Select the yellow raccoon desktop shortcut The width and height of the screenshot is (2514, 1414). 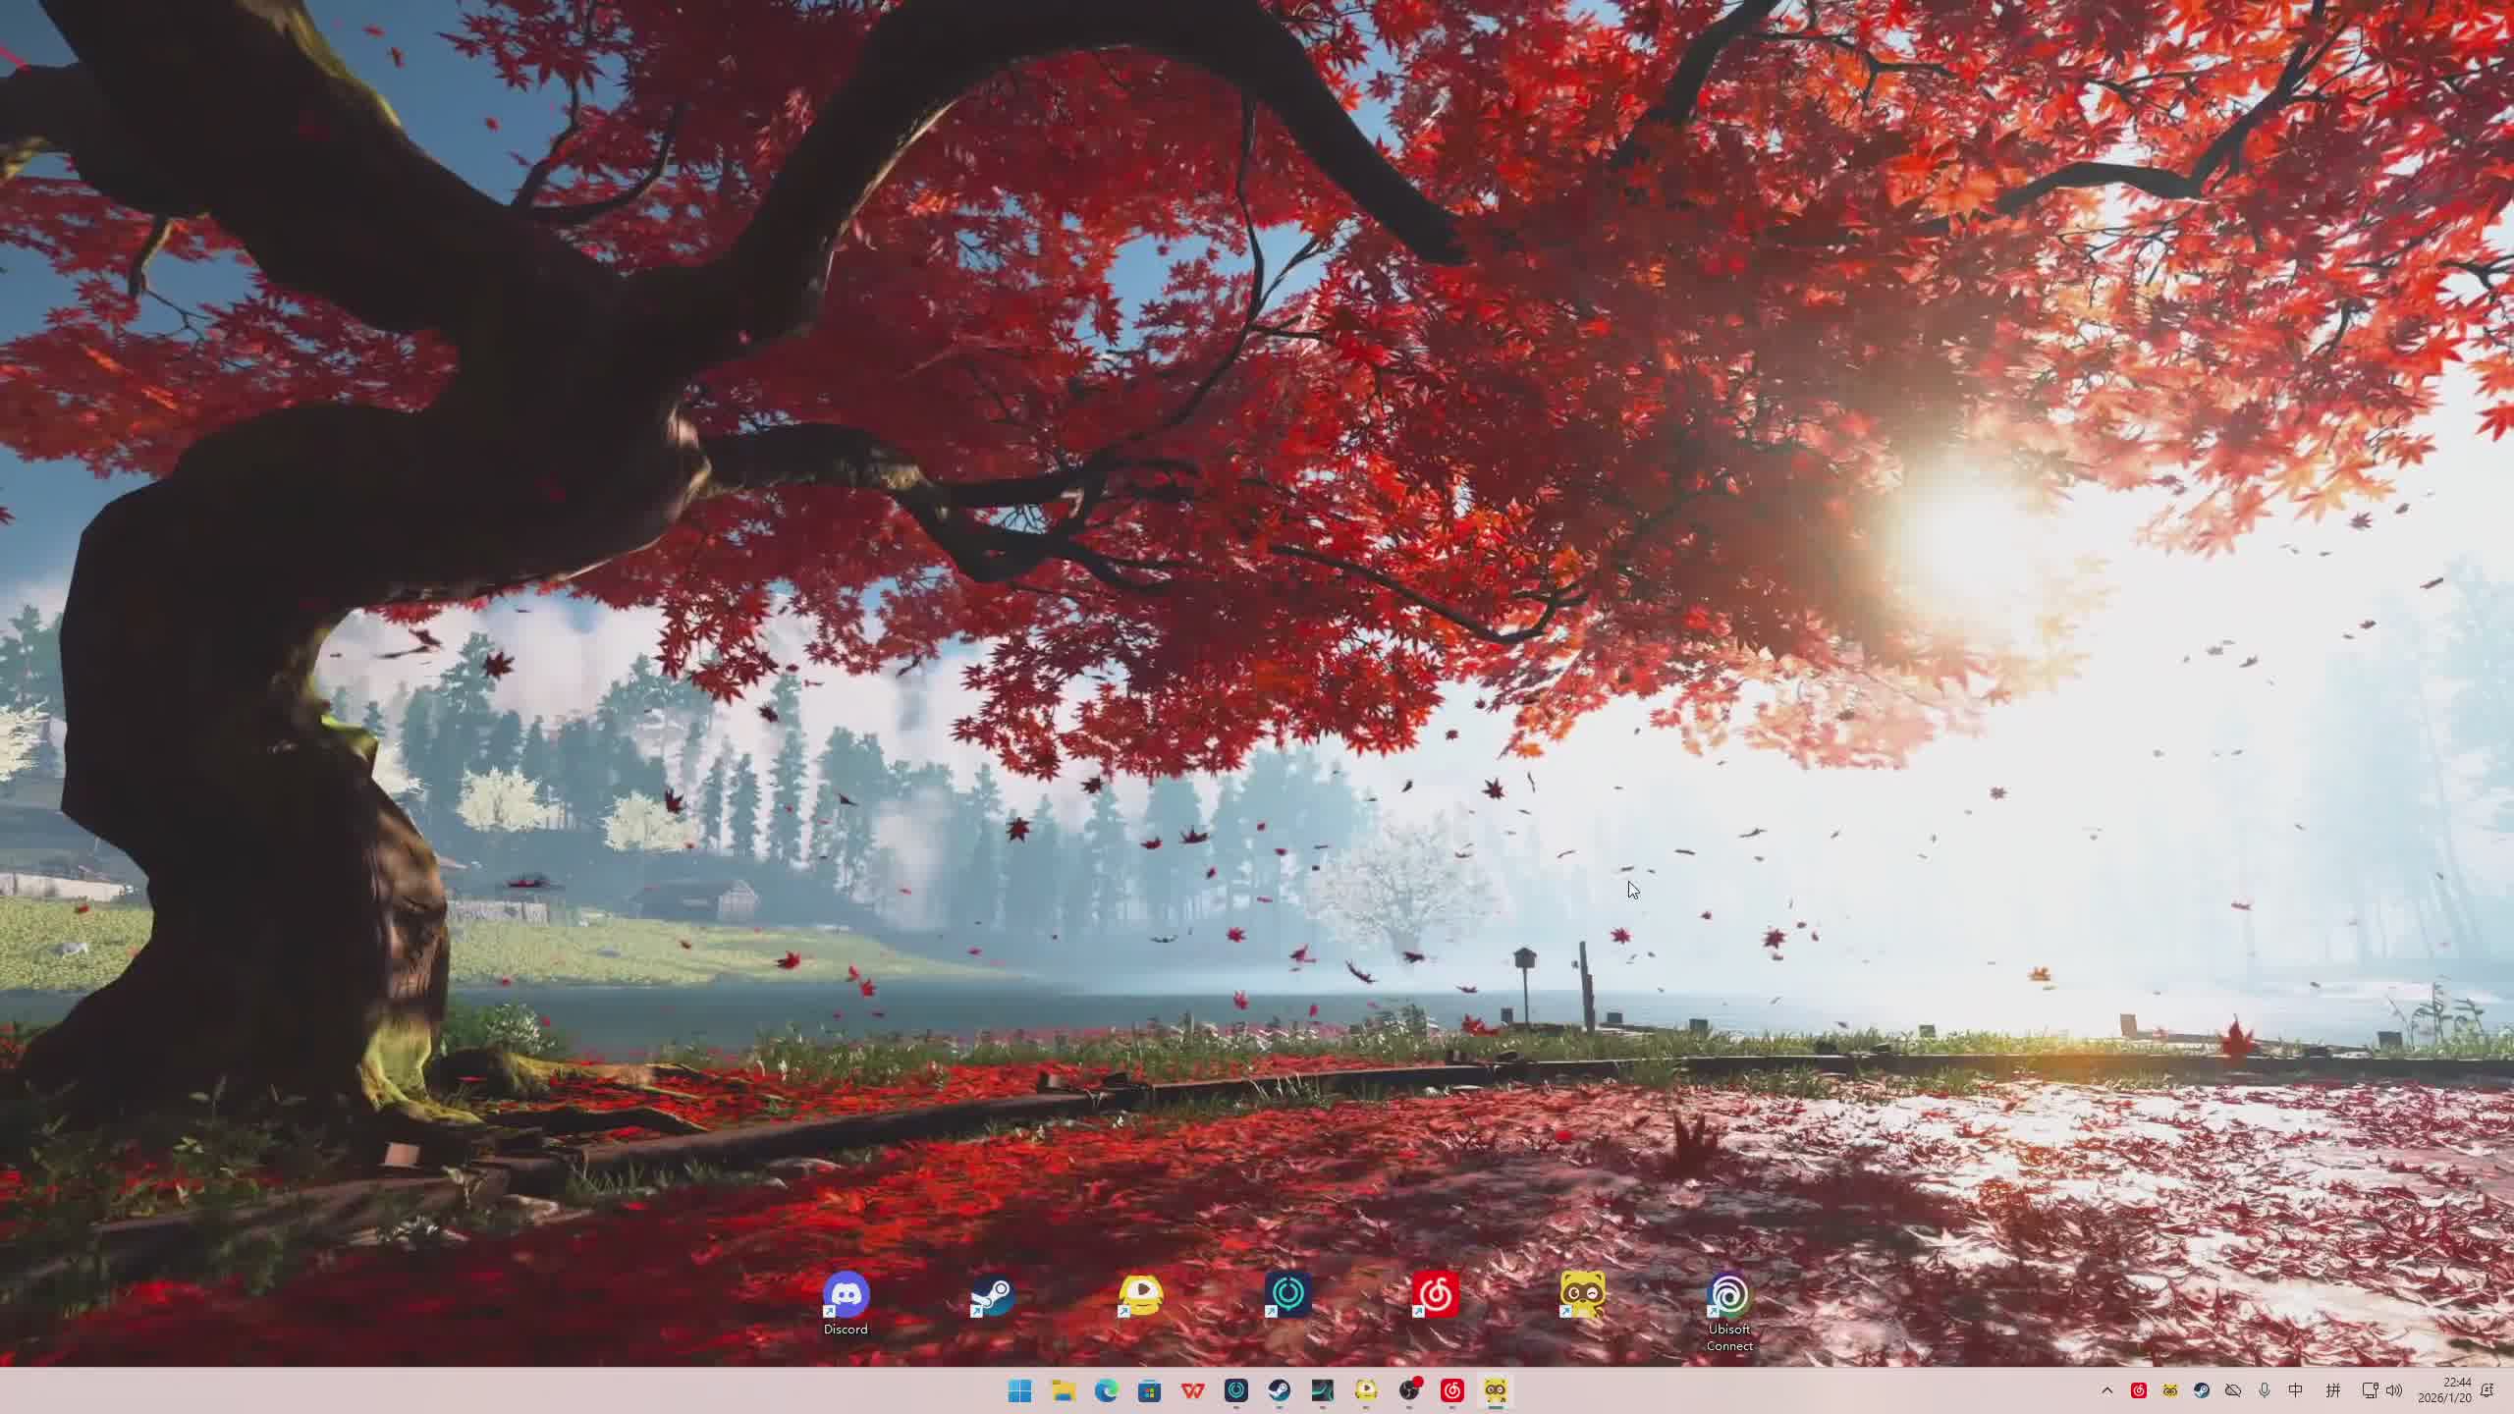point(1582,1295)
